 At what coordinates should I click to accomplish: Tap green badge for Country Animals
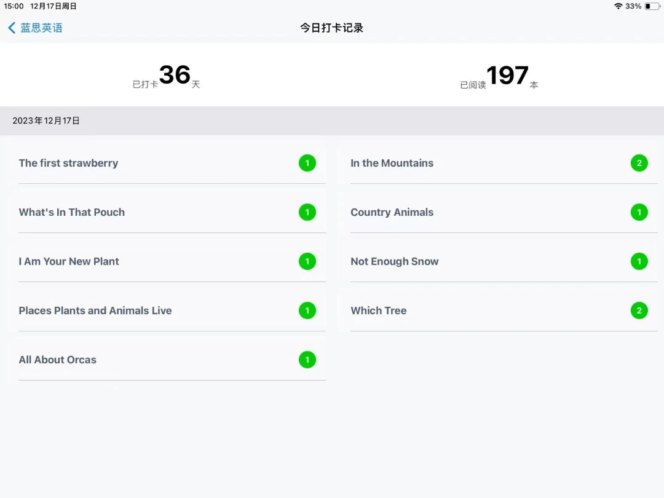[639, 212]
